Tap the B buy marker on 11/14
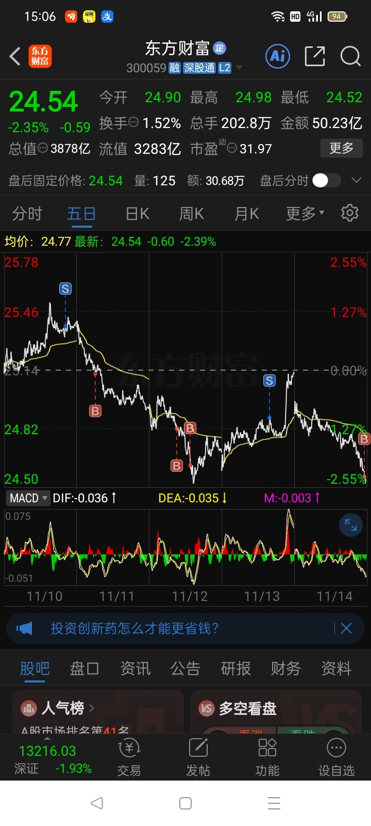 pyautogui.click(x=364, y=439)
